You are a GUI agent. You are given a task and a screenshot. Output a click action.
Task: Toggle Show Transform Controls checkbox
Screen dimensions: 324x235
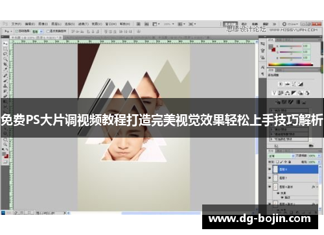48,31
